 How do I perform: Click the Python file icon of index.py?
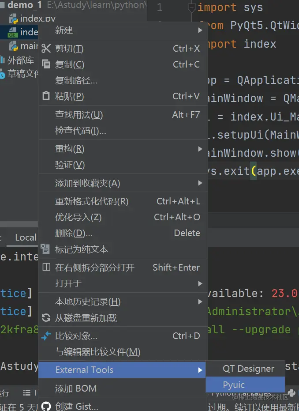click(x=14, y=19)
